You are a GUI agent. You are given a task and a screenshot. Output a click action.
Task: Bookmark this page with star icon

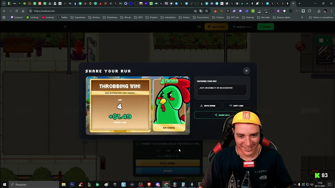tap(206, 11)
